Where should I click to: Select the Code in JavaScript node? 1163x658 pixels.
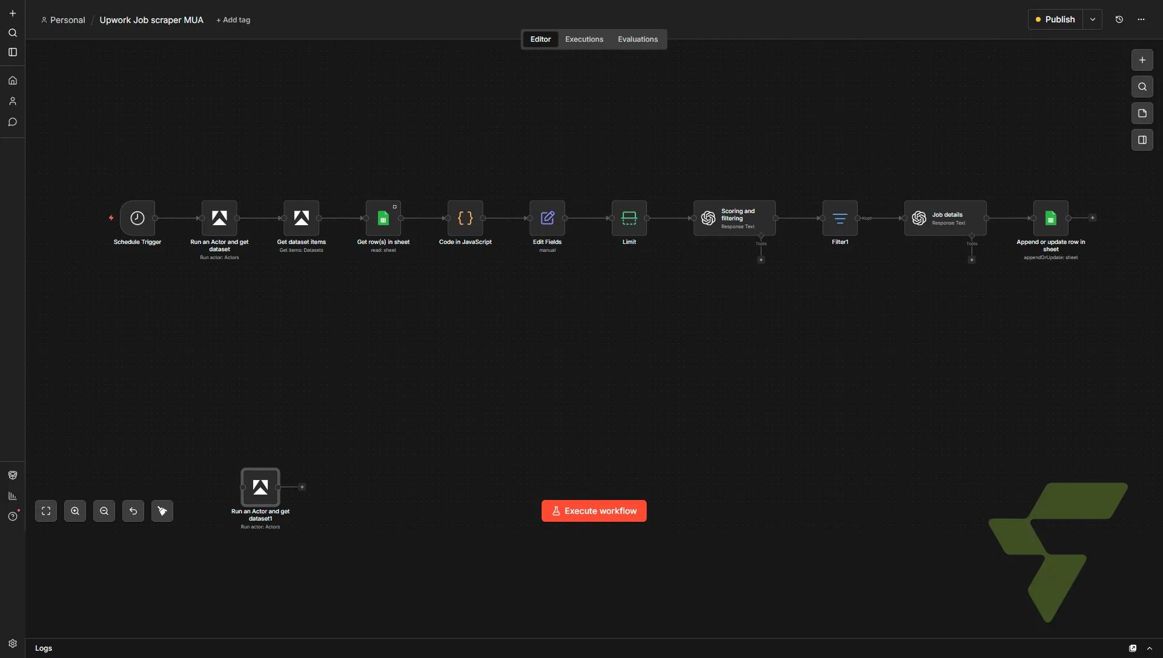coord(465,218)
